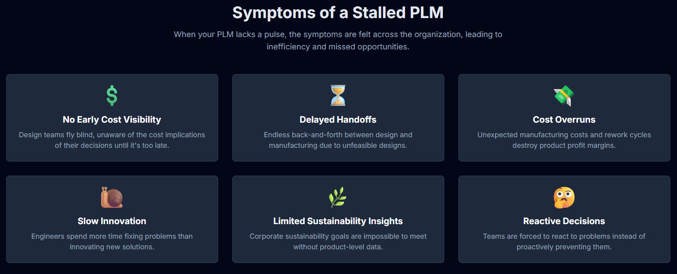Click the 'Corporate sustainability goals' description text
Viewport: 677px width, 274px height.
[338, 241]
